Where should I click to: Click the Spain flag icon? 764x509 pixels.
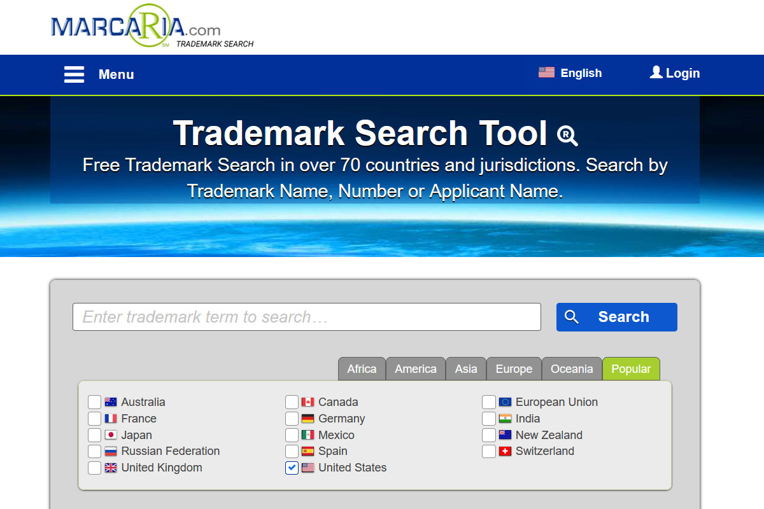(x=308, y=451)
